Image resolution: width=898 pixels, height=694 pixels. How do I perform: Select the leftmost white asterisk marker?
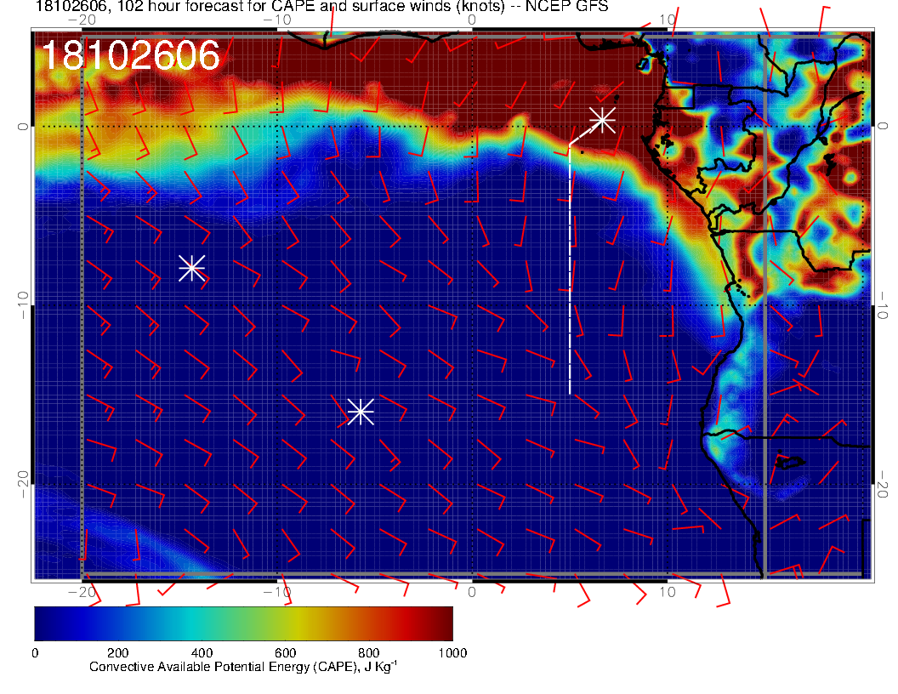(191, 267)
